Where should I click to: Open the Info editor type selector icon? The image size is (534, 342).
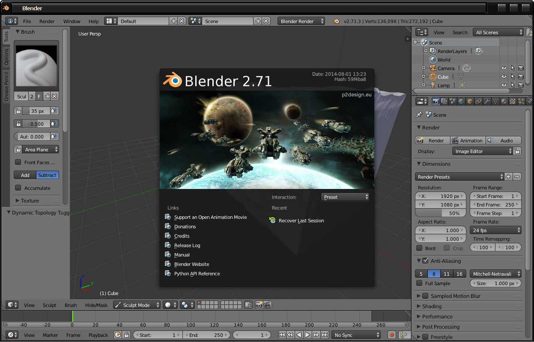pos(12,21)
